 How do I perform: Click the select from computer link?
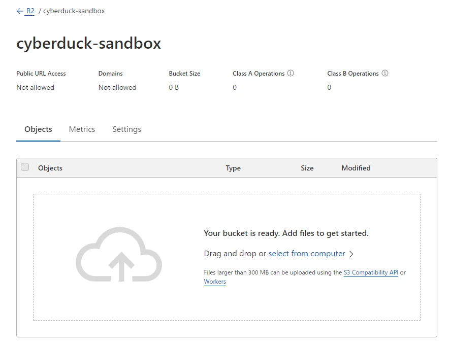(306, 254)
